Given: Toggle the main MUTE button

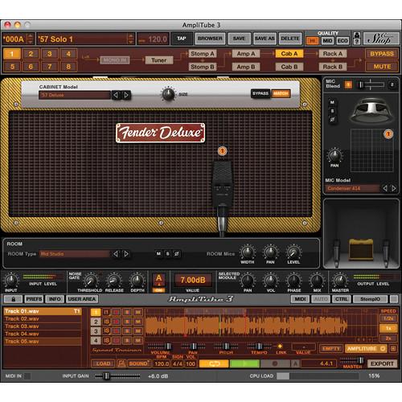Looking at the screenshot, I should (x=382, y=67).
